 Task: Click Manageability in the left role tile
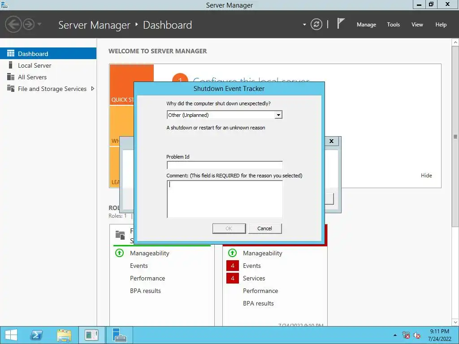tap(150, 254)
